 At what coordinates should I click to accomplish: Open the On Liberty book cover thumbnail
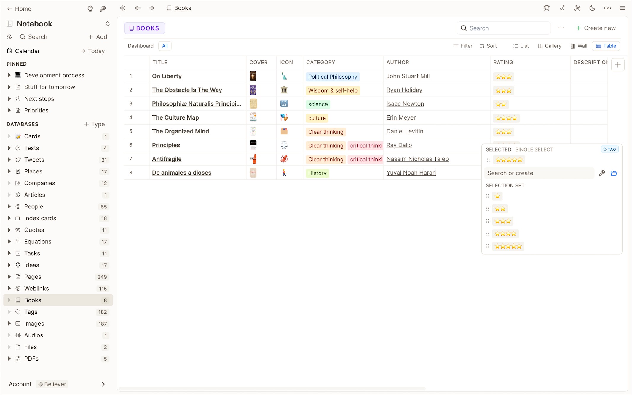[253, 76]
